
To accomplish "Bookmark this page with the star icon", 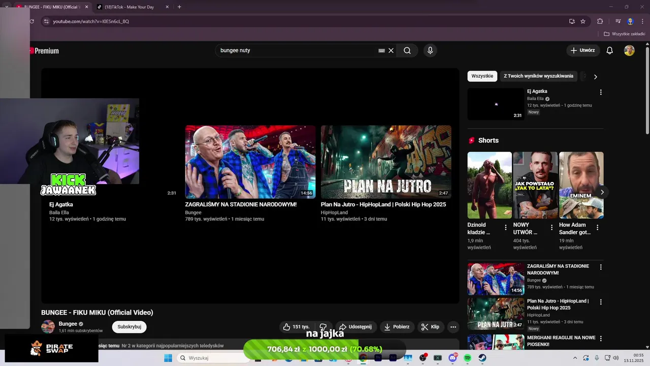I will click(583, 21).
